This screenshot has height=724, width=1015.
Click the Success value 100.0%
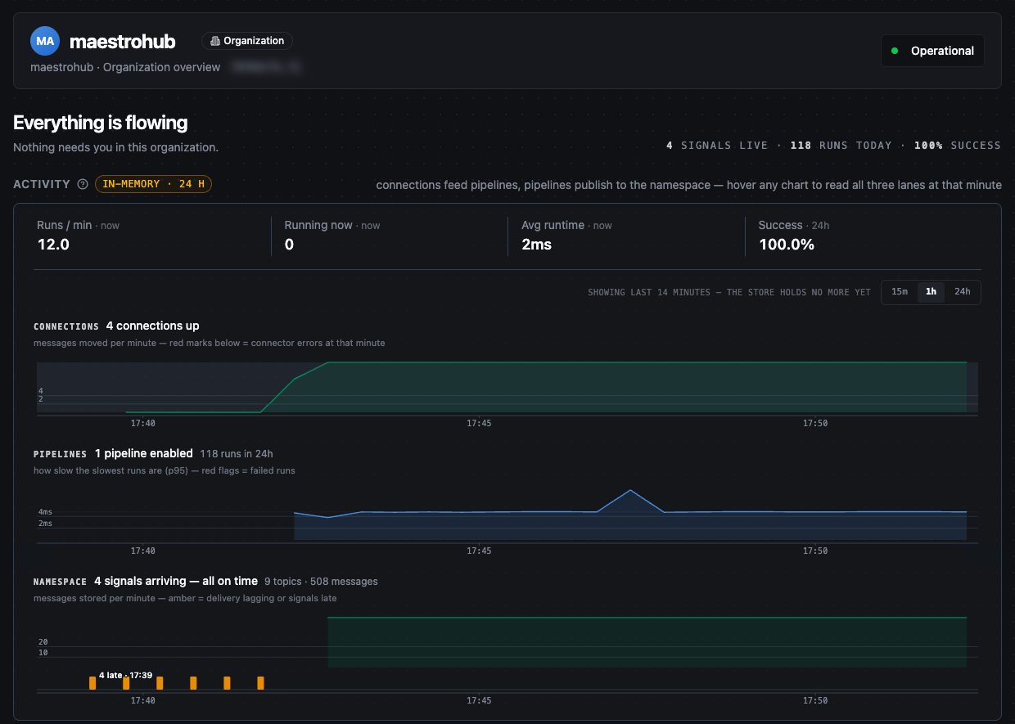787,245
